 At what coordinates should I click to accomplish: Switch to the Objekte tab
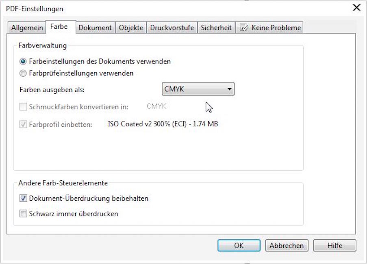tap(131, 28)
